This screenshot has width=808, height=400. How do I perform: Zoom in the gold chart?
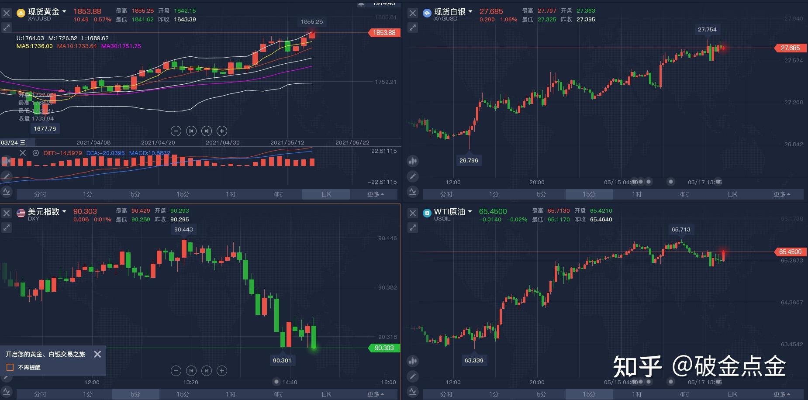click(222, 131)
